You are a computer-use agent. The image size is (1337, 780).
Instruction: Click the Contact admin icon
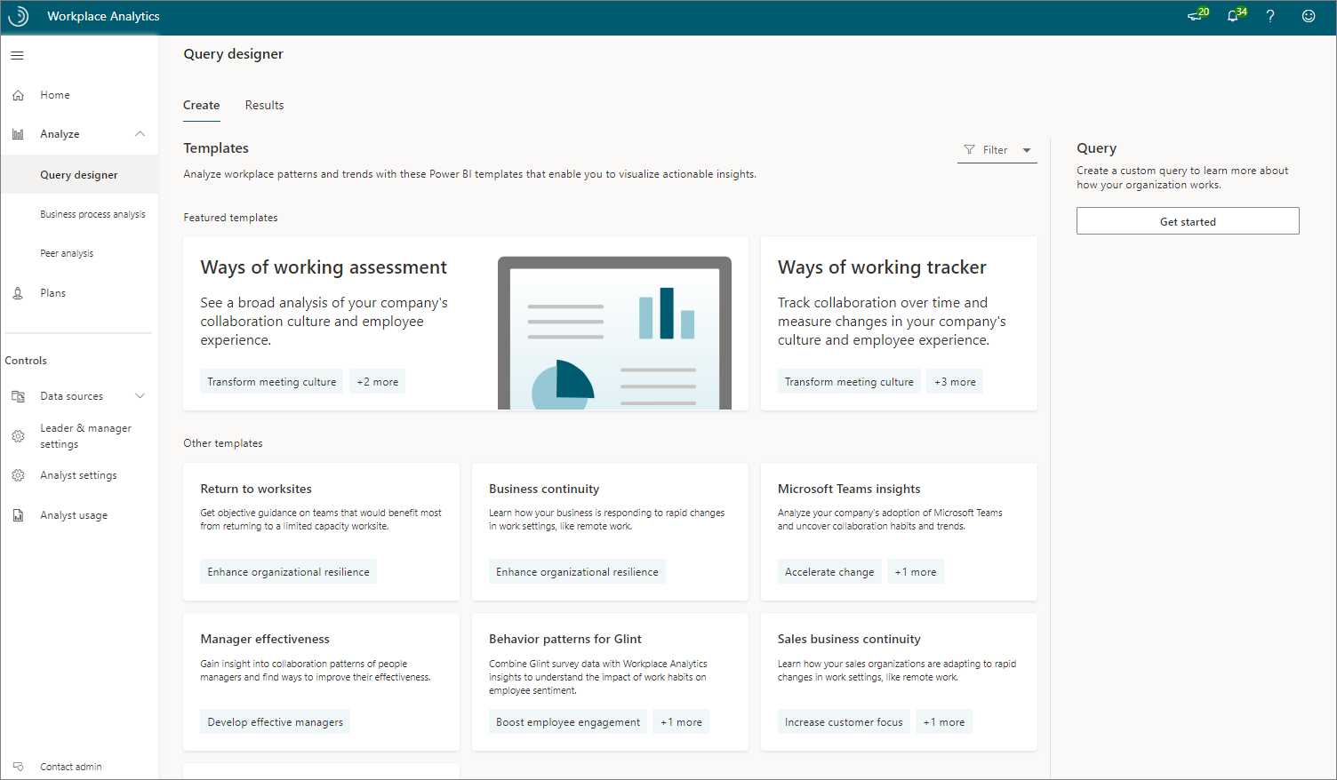coord(18,767)
